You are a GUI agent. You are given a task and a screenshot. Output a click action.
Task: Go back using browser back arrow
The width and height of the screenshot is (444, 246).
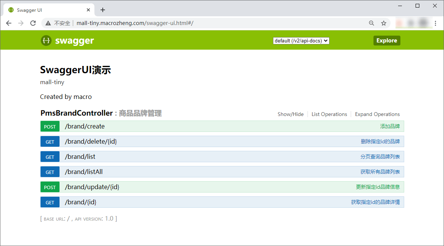(9, 23)
